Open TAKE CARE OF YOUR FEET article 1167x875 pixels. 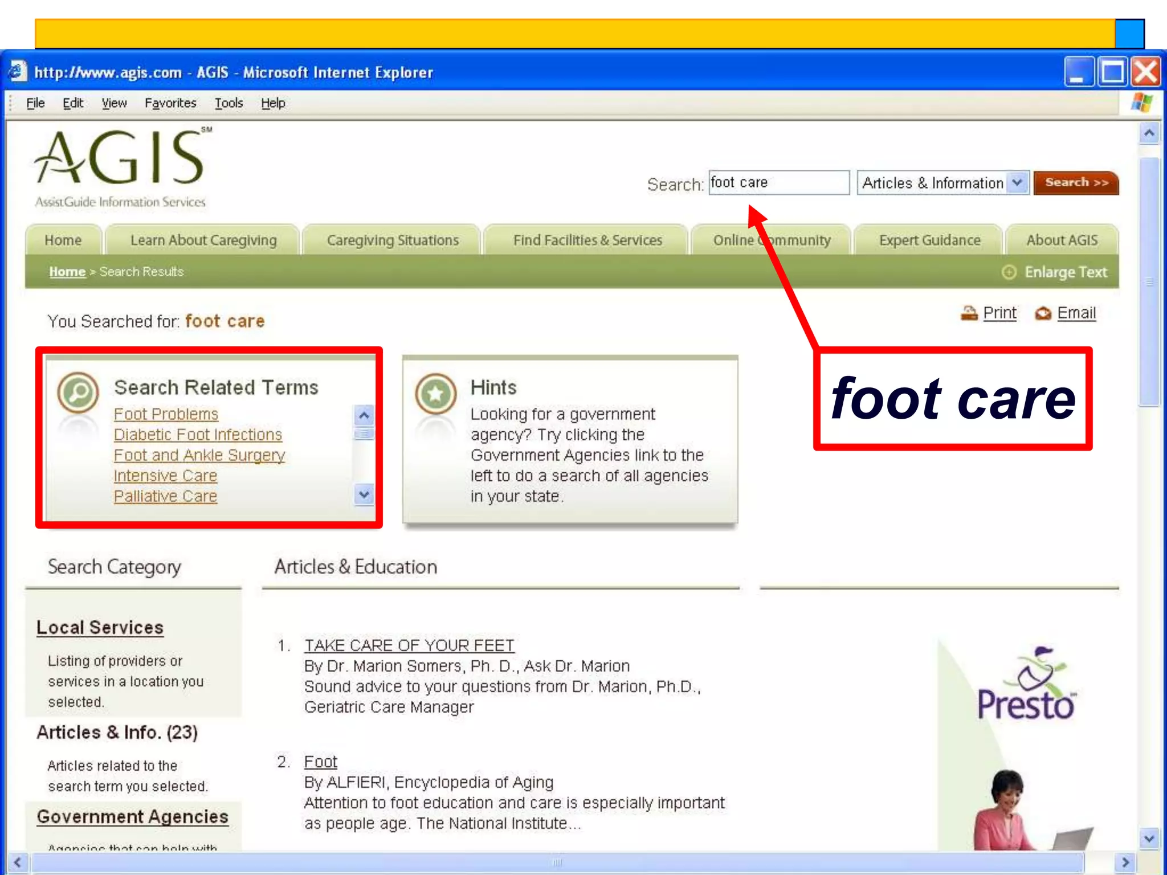click(409, 645)
